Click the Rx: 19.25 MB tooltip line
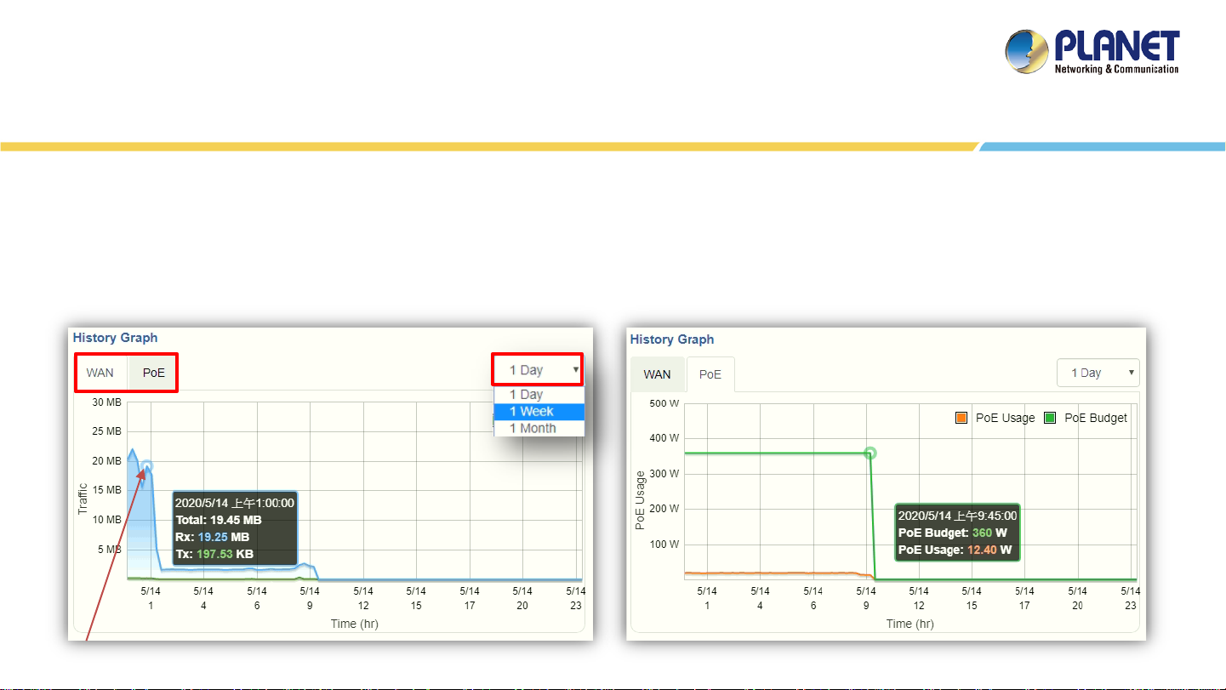Image resolution: width=1226 pixels, height=690 pixels. 212,537
